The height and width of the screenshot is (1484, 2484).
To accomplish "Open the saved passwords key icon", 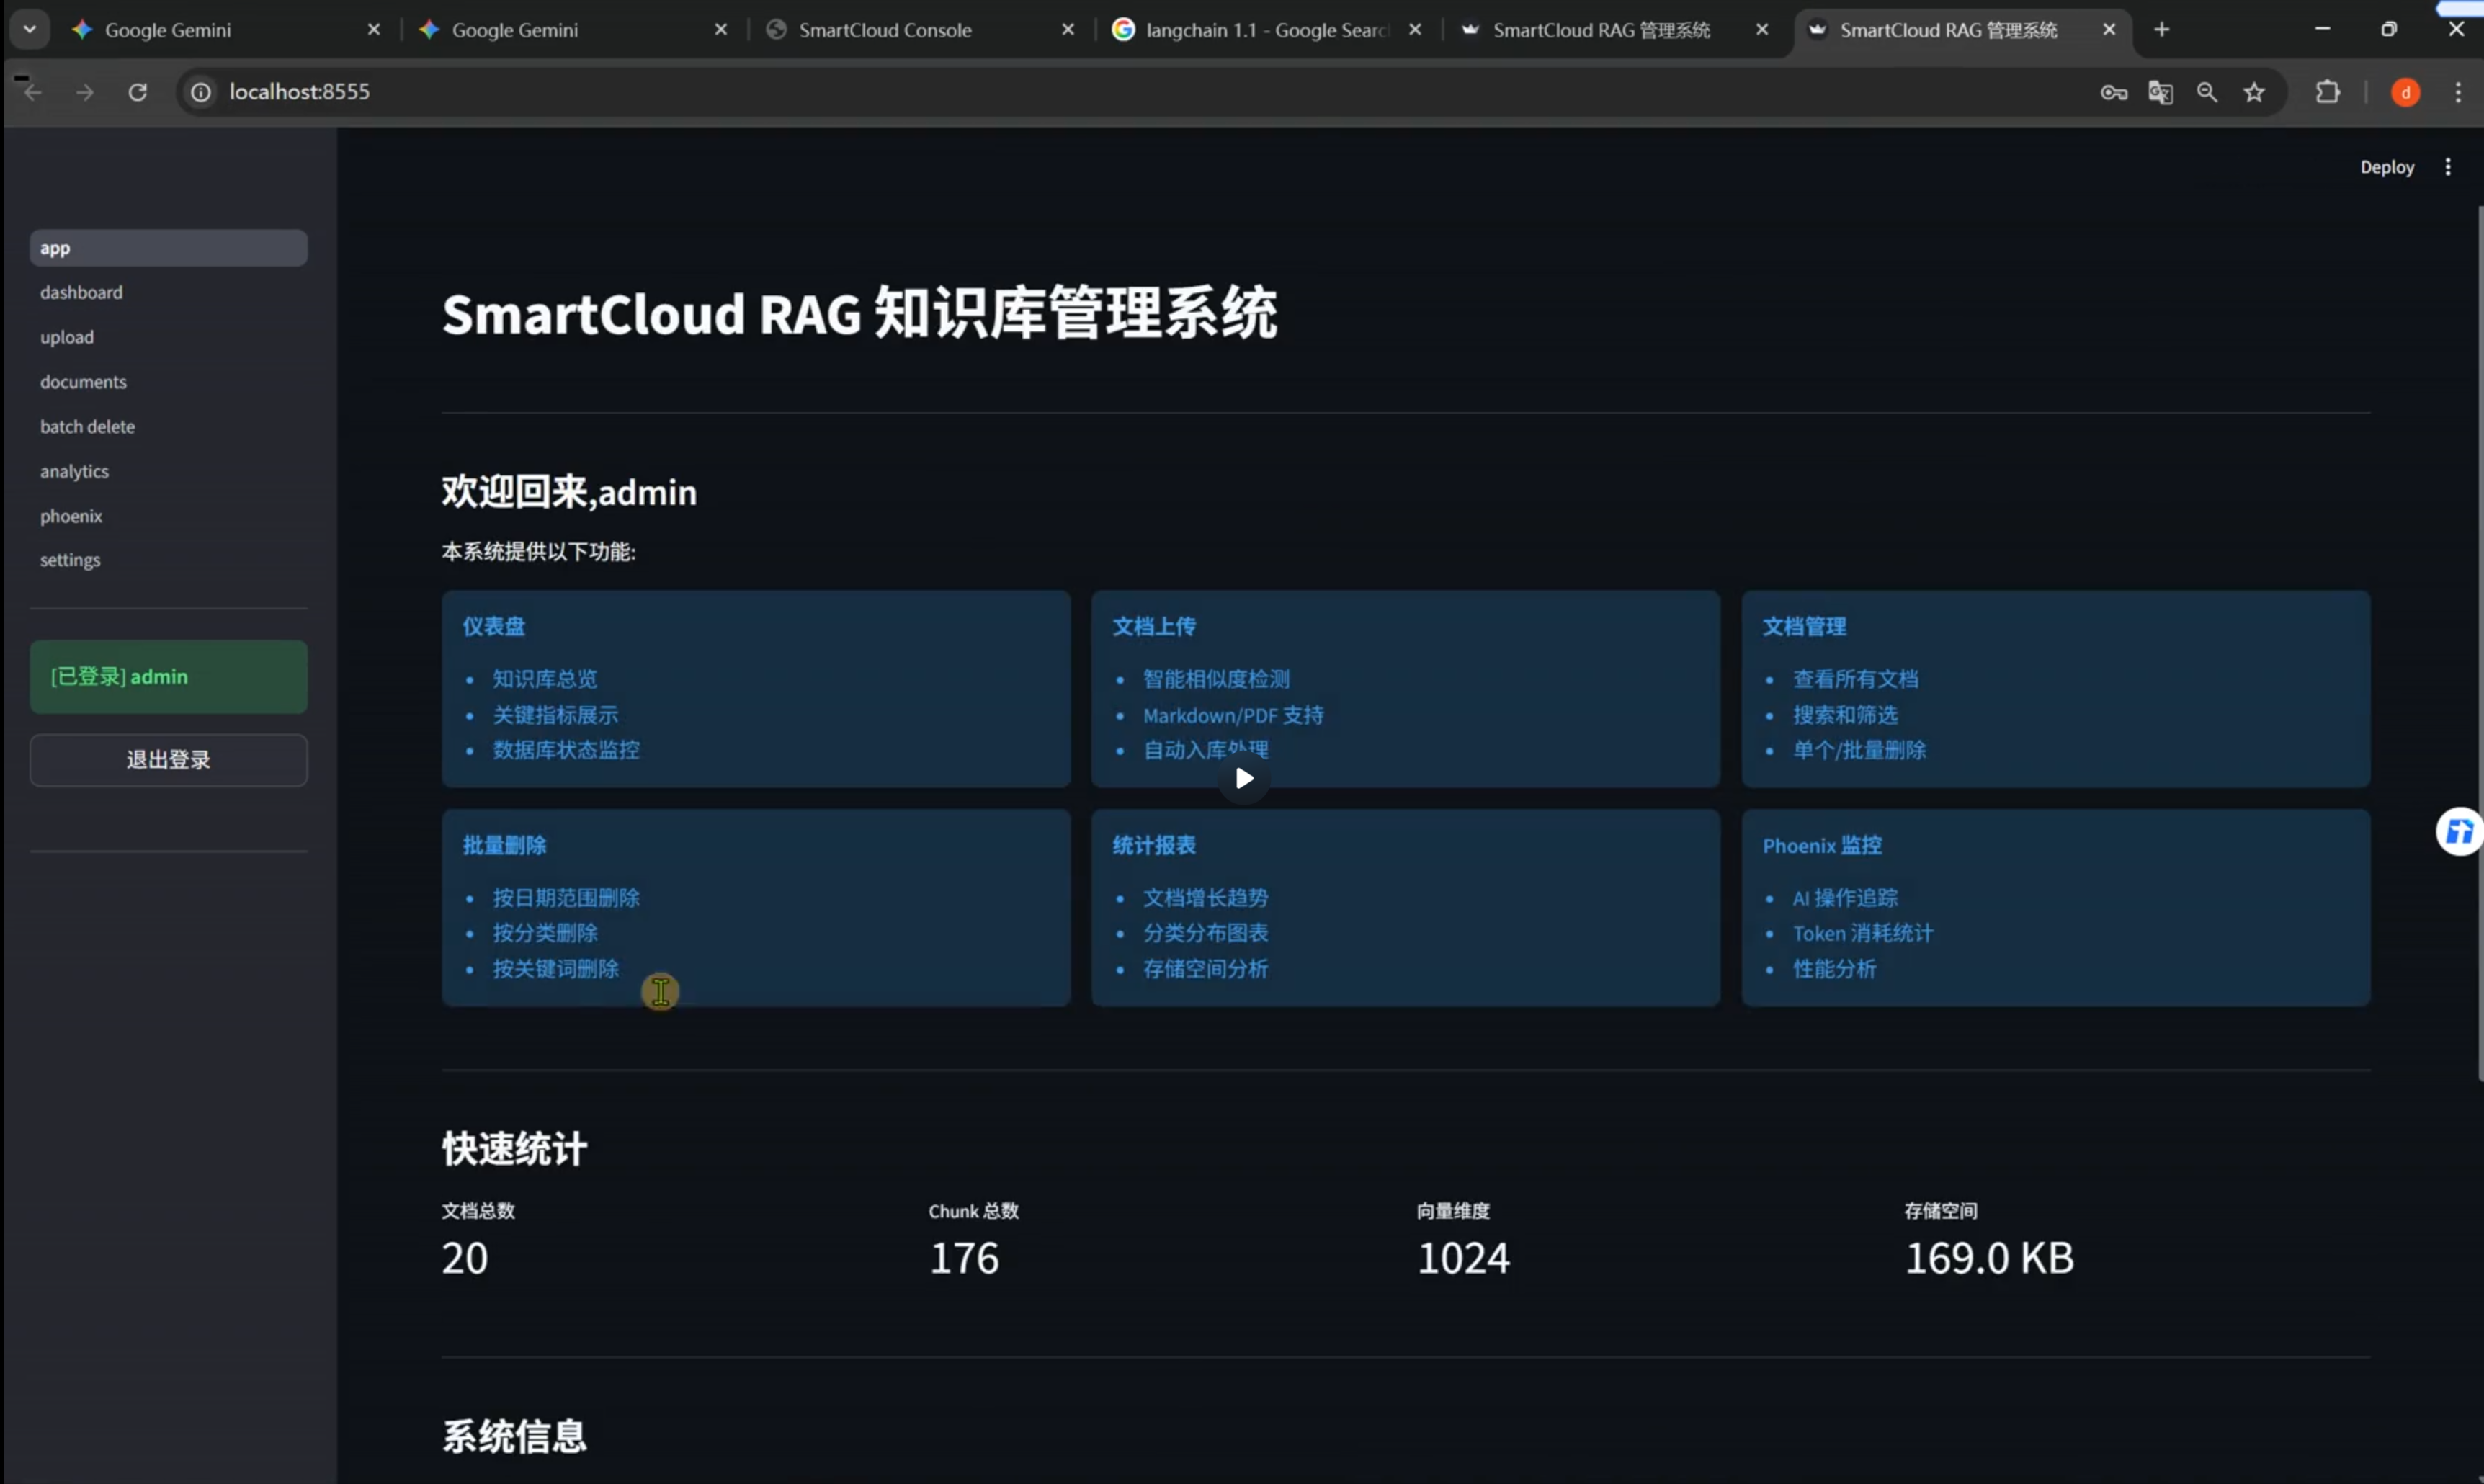I will tap(2113, 92).
